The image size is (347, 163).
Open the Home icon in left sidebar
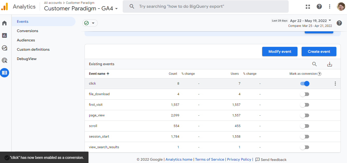[4, 23]
